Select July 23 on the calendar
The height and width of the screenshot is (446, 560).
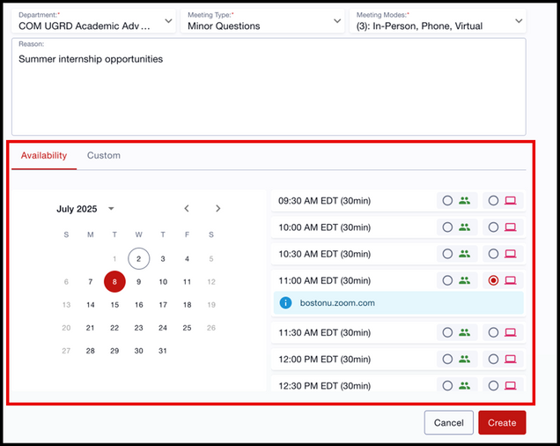(x=139, y=328)
